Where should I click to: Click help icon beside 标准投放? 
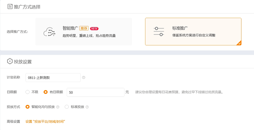pyautogui.click(x=87, y=107)
